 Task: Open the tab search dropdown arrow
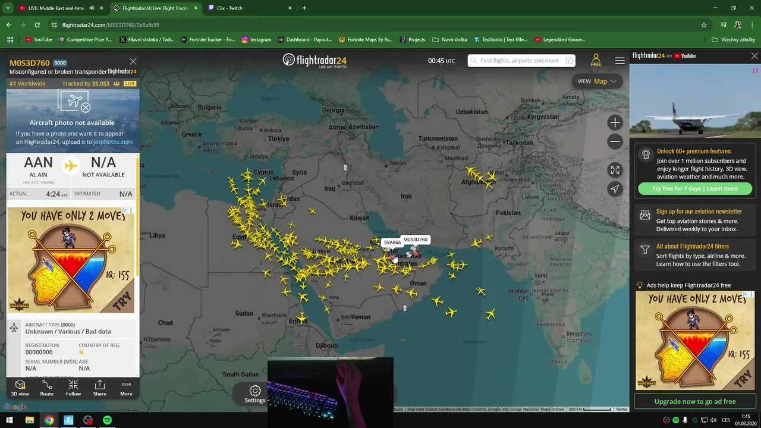[8, 8]
